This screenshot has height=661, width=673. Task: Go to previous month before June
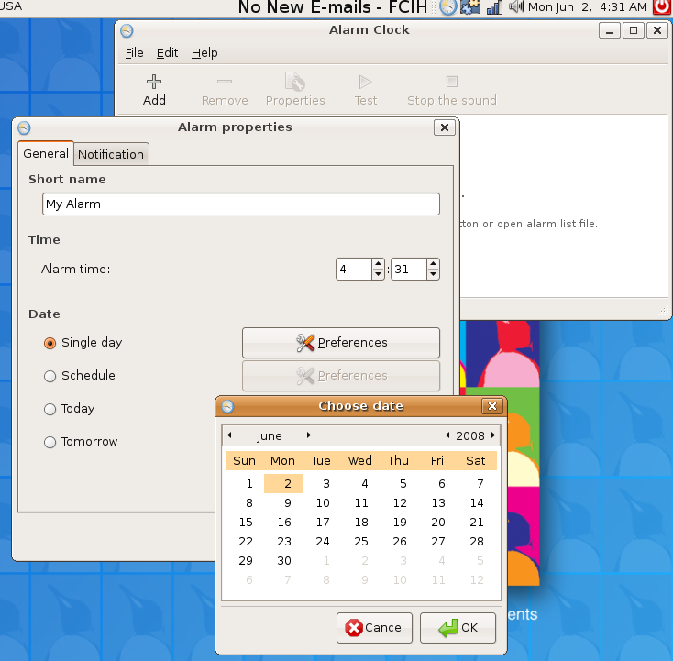[229, 435]
